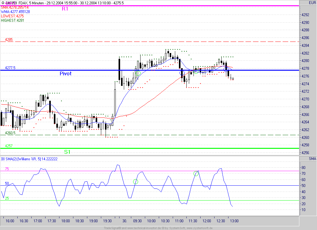The height and width of the screenshot is (230, 317).
Task: Click the 4285 dashed line label
Action: point(9,40)
